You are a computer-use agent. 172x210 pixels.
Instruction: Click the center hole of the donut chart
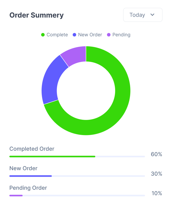(86, 90)
